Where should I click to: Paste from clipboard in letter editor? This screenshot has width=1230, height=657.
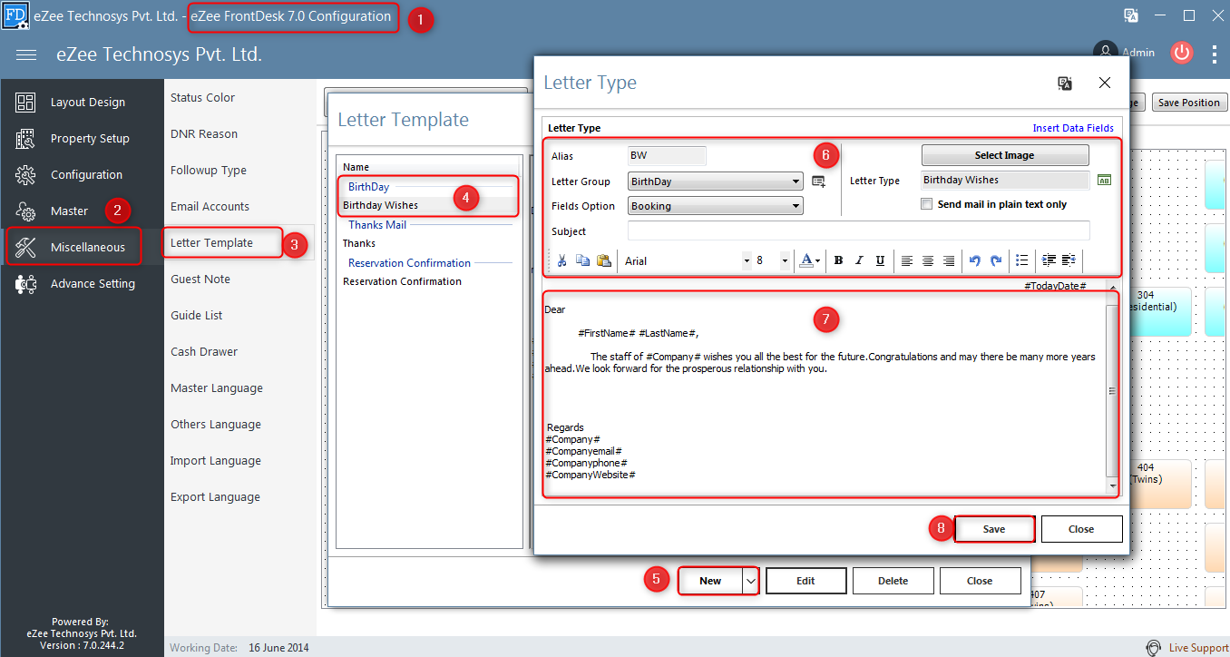(x=604, y=260)
